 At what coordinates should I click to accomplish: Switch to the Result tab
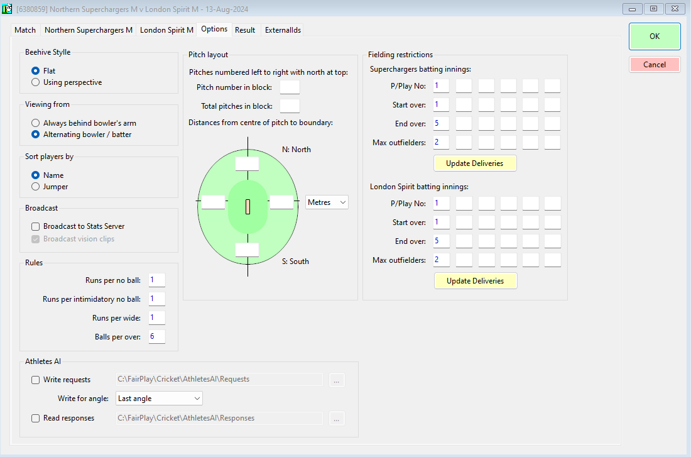(x=245, y=30)
